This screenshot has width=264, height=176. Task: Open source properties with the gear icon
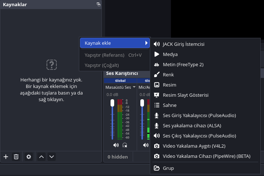(x=29, y=157)
